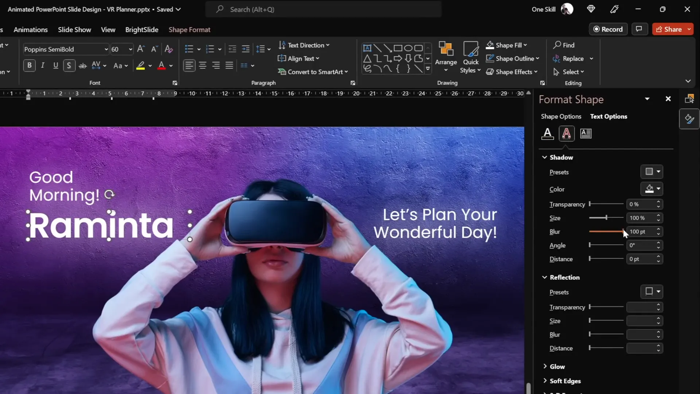Open Convert to SmartArt dropdown
Screen dimensions: 700x394
pos(313,72)
